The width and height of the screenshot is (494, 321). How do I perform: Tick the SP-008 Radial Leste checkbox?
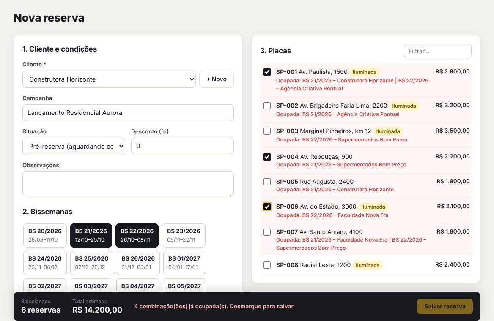tap(267, 265)
